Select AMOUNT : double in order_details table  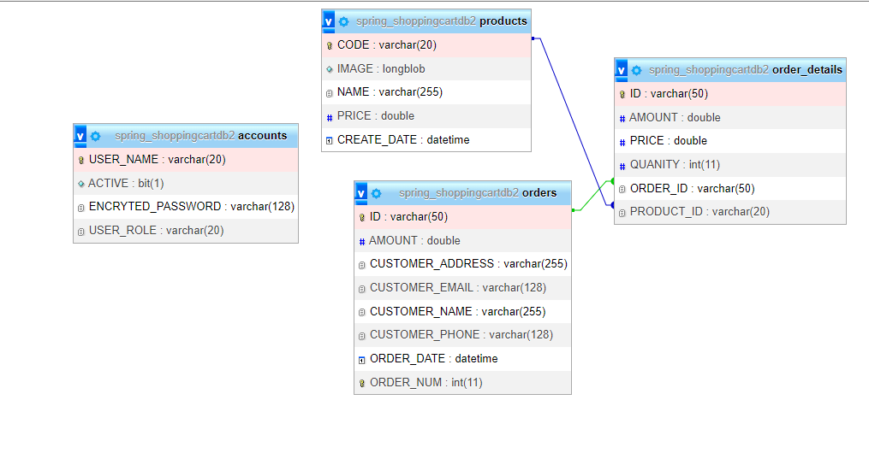tap(730, 117)
